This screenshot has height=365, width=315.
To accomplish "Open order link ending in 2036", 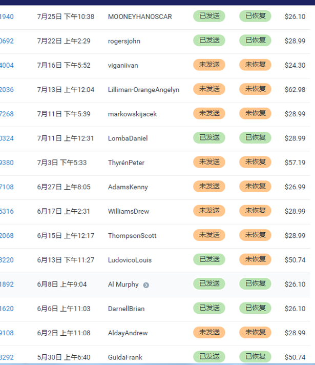I will 7,90.
